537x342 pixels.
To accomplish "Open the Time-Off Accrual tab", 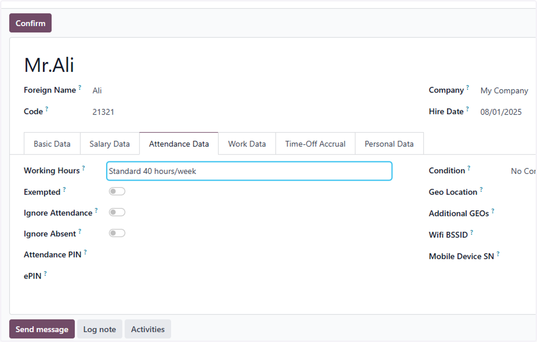I will 315,144.
